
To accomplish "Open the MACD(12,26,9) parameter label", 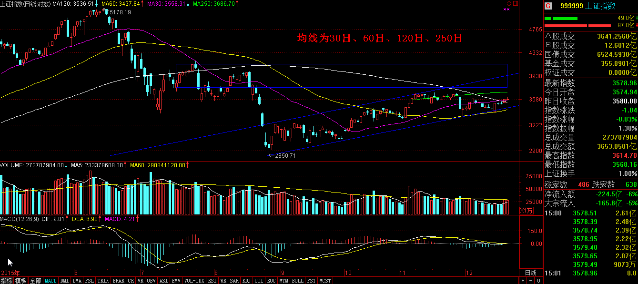I will [x=20, y=219].
